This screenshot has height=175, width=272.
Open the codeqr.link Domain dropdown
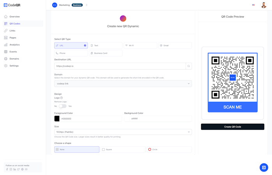pos(123,84)
